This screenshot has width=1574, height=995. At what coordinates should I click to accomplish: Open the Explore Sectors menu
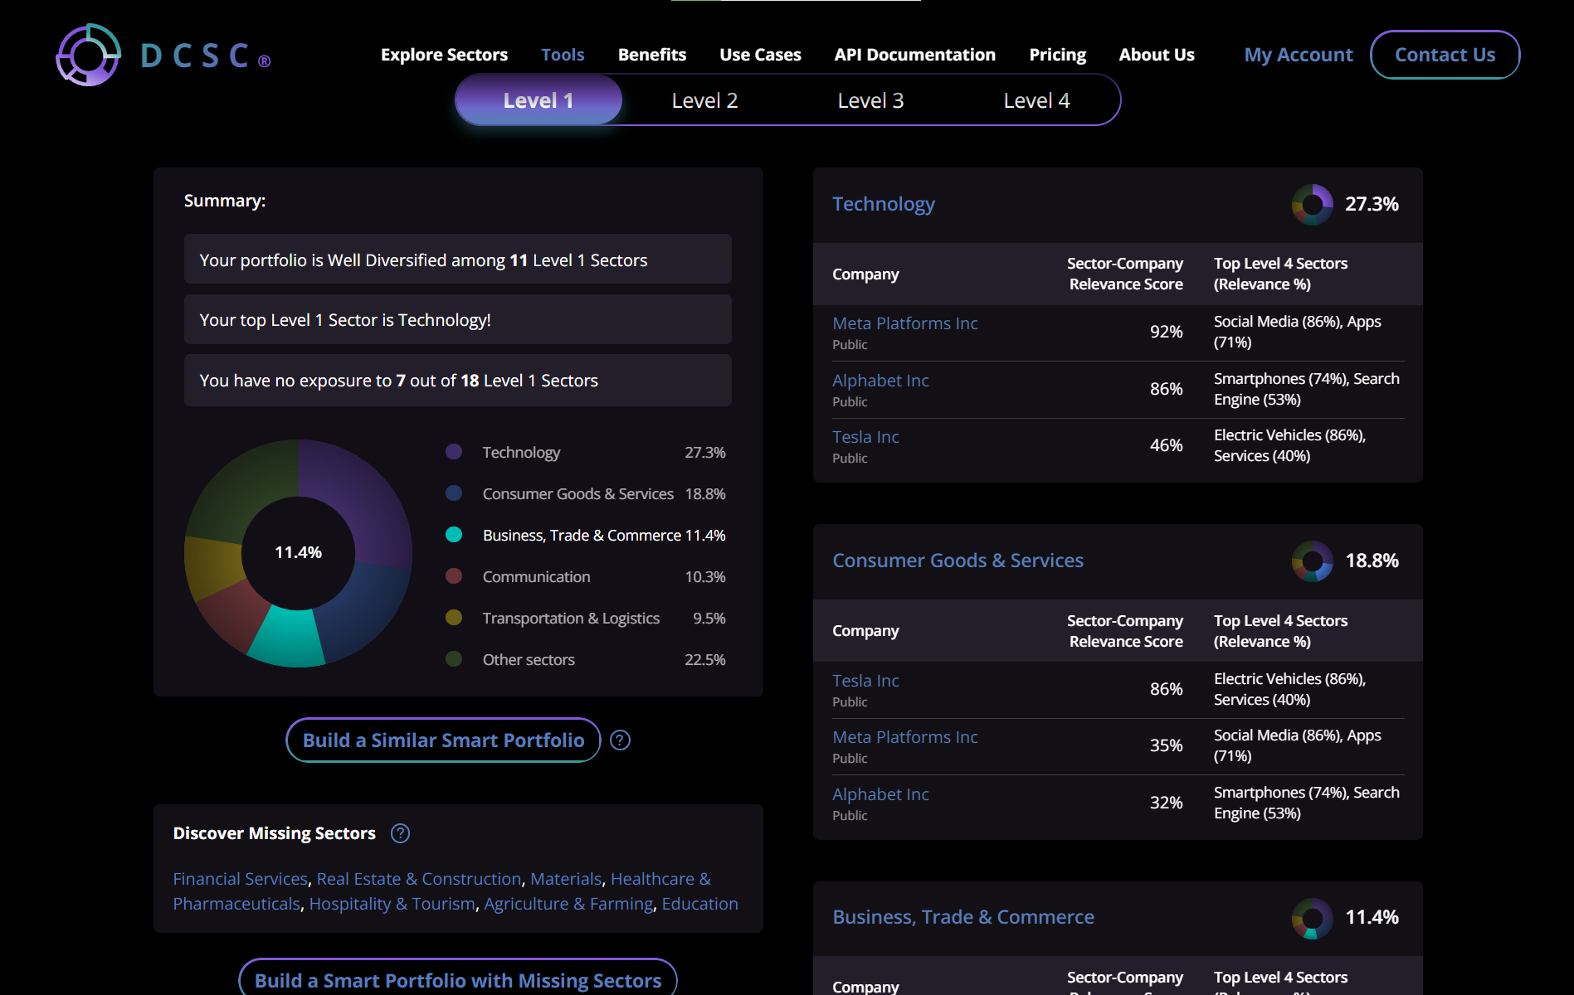tap(444, 55)
